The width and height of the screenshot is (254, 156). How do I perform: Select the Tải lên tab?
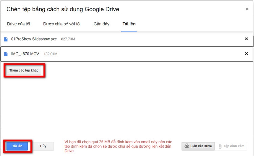coord(129,24)
